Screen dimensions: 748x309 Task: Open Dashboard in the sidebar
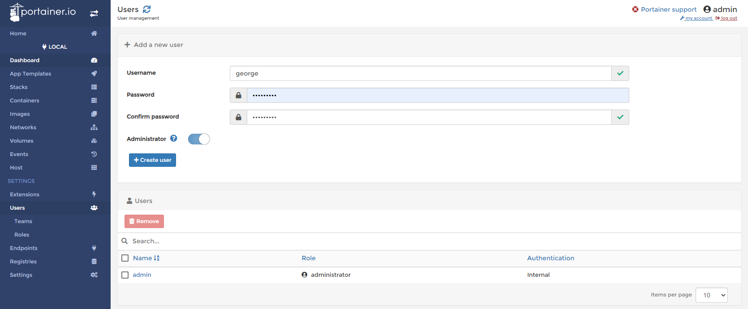click(x=55, y=60)
